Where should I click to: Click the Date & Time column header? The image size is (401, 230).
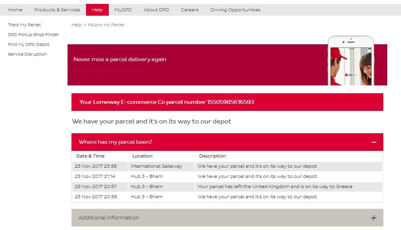point(90,156)
